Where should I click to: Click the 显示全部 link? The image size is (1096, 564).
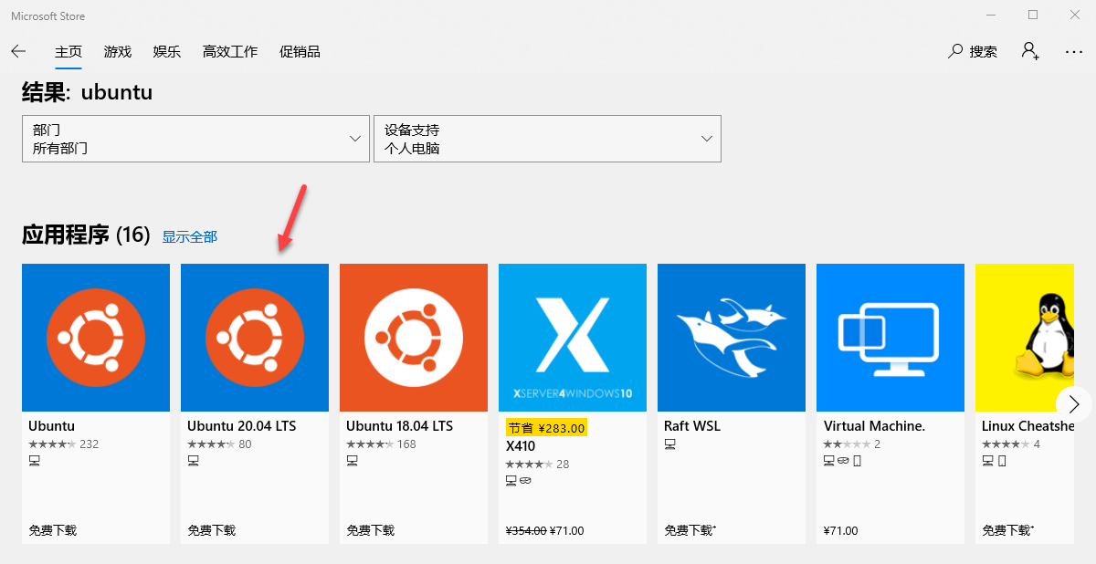[190, 236]
